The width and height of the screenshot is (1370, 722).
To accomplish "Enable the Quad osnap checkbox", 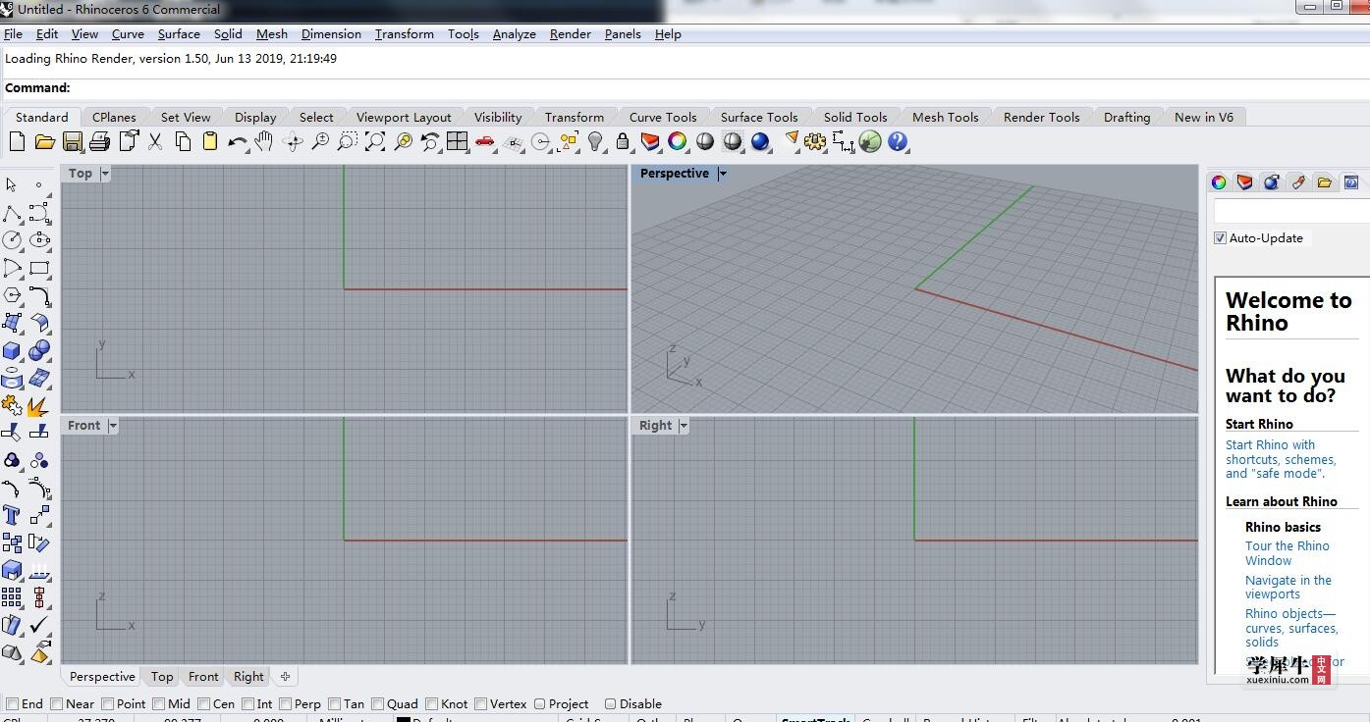I will (x=377, y=703).
